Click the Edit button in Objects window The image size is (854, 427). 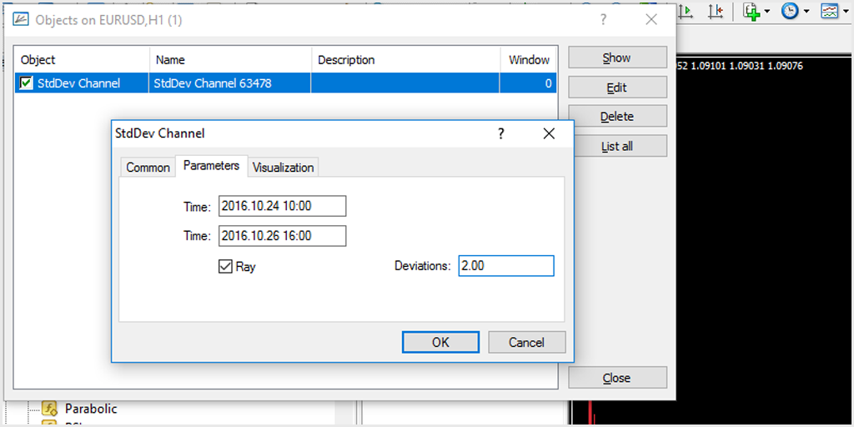tap(617, 87)
